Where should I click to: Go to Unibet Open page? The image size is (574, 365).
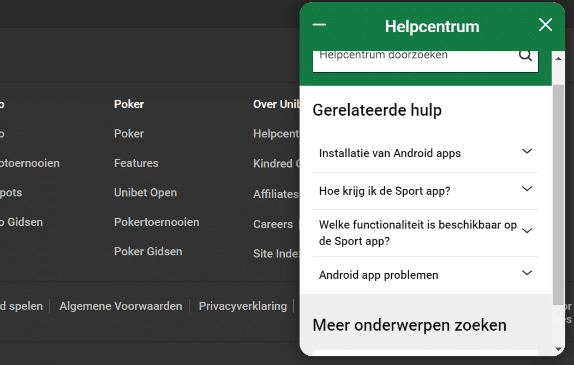tap(145, 193)
